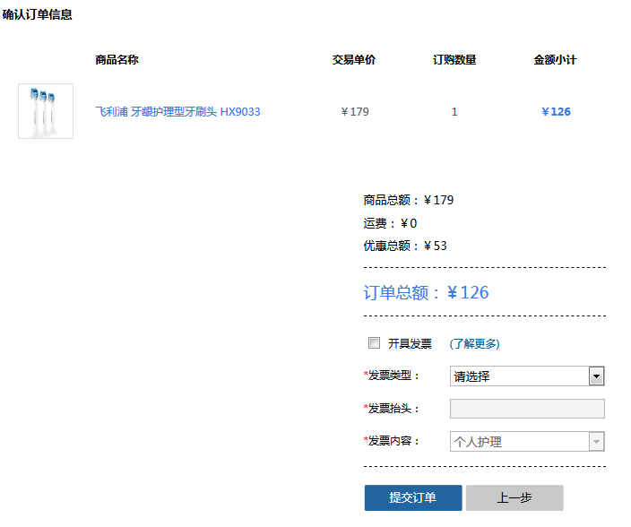
Task: Select the 商品名称 column header
Action: pyautogui.click(x=117, y=59)
